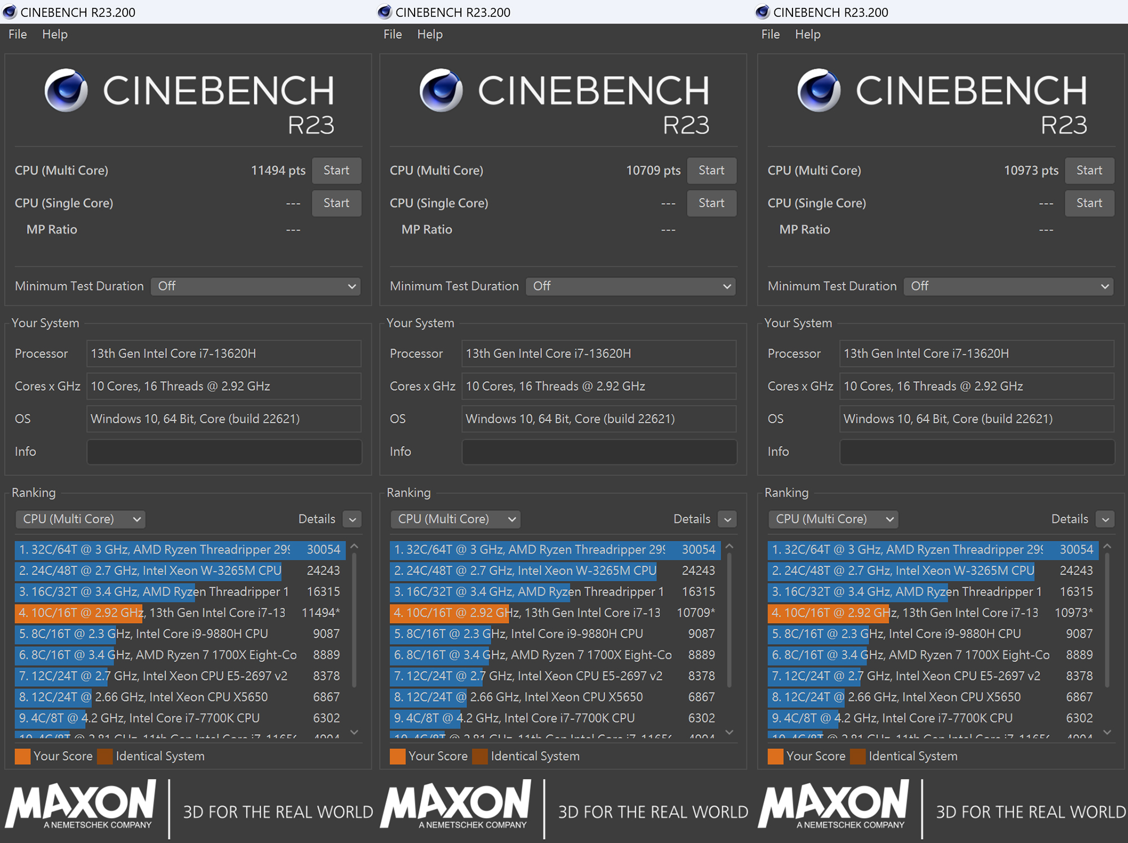
Task: Start CPU Multi Core test showing 11494 pts
Action: point(336,170)
